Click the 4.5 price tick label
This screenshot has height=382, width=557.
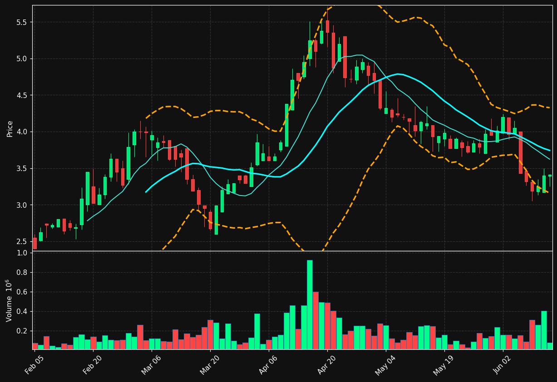click(23, 95)
